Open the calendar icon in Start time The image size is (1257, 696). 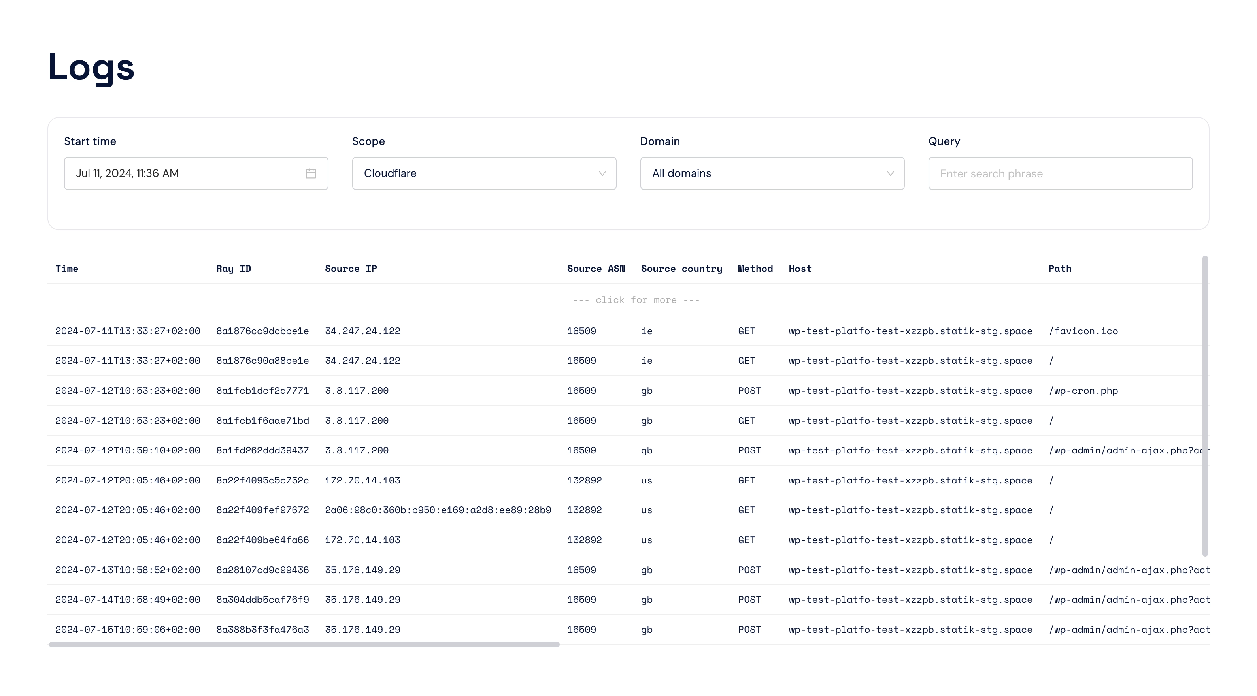click(x=311, y=173)
